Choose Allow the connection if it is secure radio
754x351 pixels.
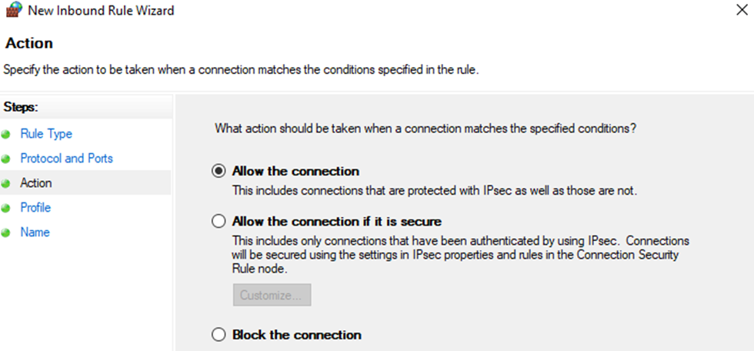[219, 222]
